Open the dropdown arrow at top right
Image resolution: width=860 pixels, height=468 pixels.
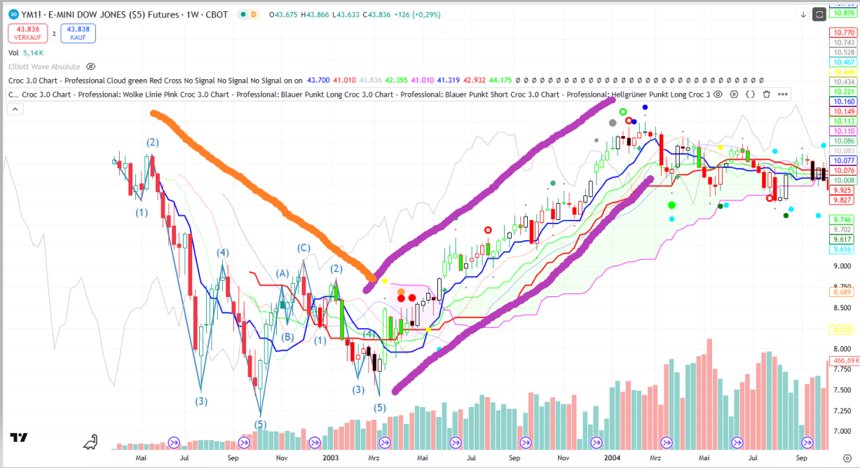803,14
